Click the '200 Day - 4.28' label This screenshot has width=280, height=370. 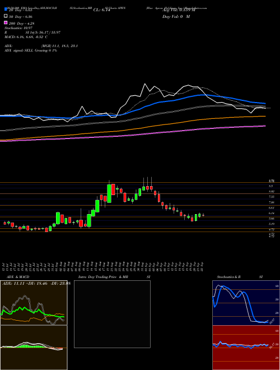coord(22,24)
